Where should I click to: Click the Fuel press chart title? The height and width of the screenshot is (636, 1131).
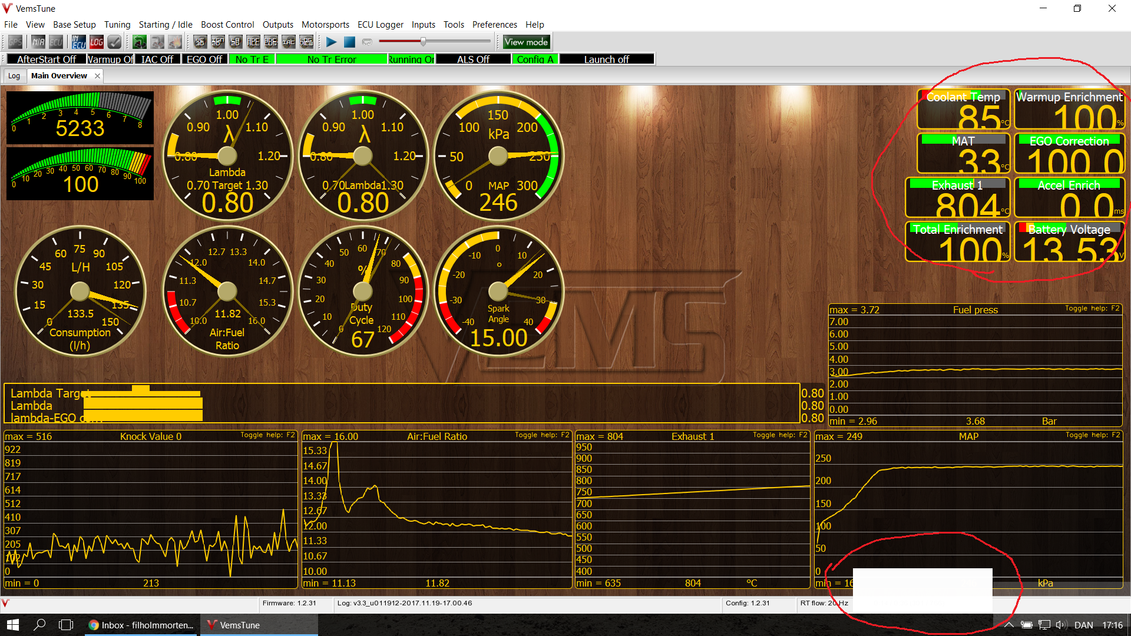coord(975,310)
